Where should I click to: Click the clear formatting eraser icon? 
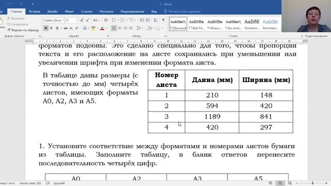(x=106, y=20)
